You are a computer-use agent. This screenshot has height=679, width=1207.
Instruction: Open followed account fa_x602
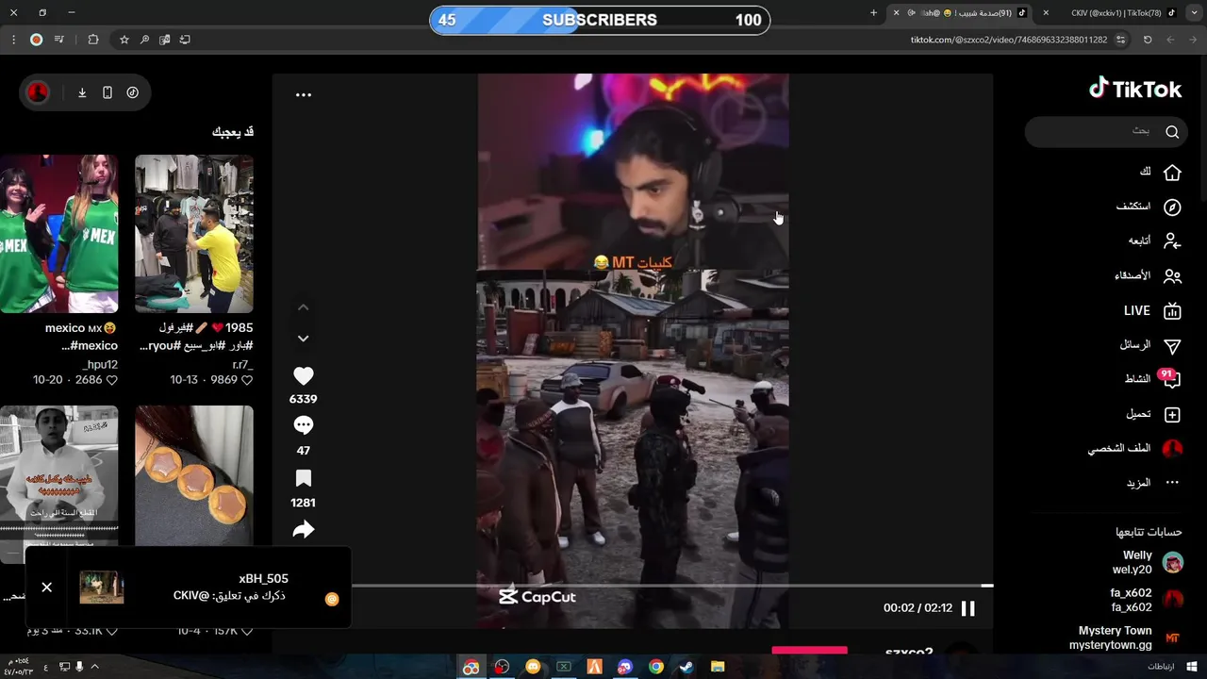(1146, 600)
